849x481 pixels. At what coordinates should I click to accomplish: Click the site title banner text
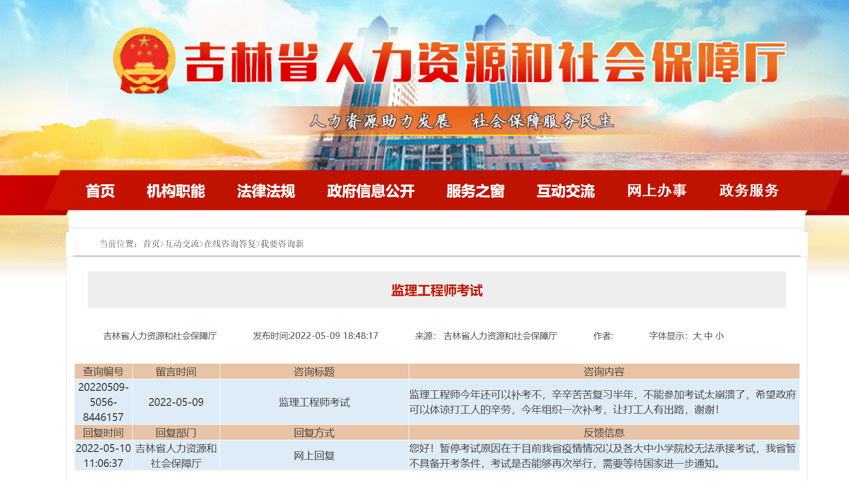click(485, 62)
